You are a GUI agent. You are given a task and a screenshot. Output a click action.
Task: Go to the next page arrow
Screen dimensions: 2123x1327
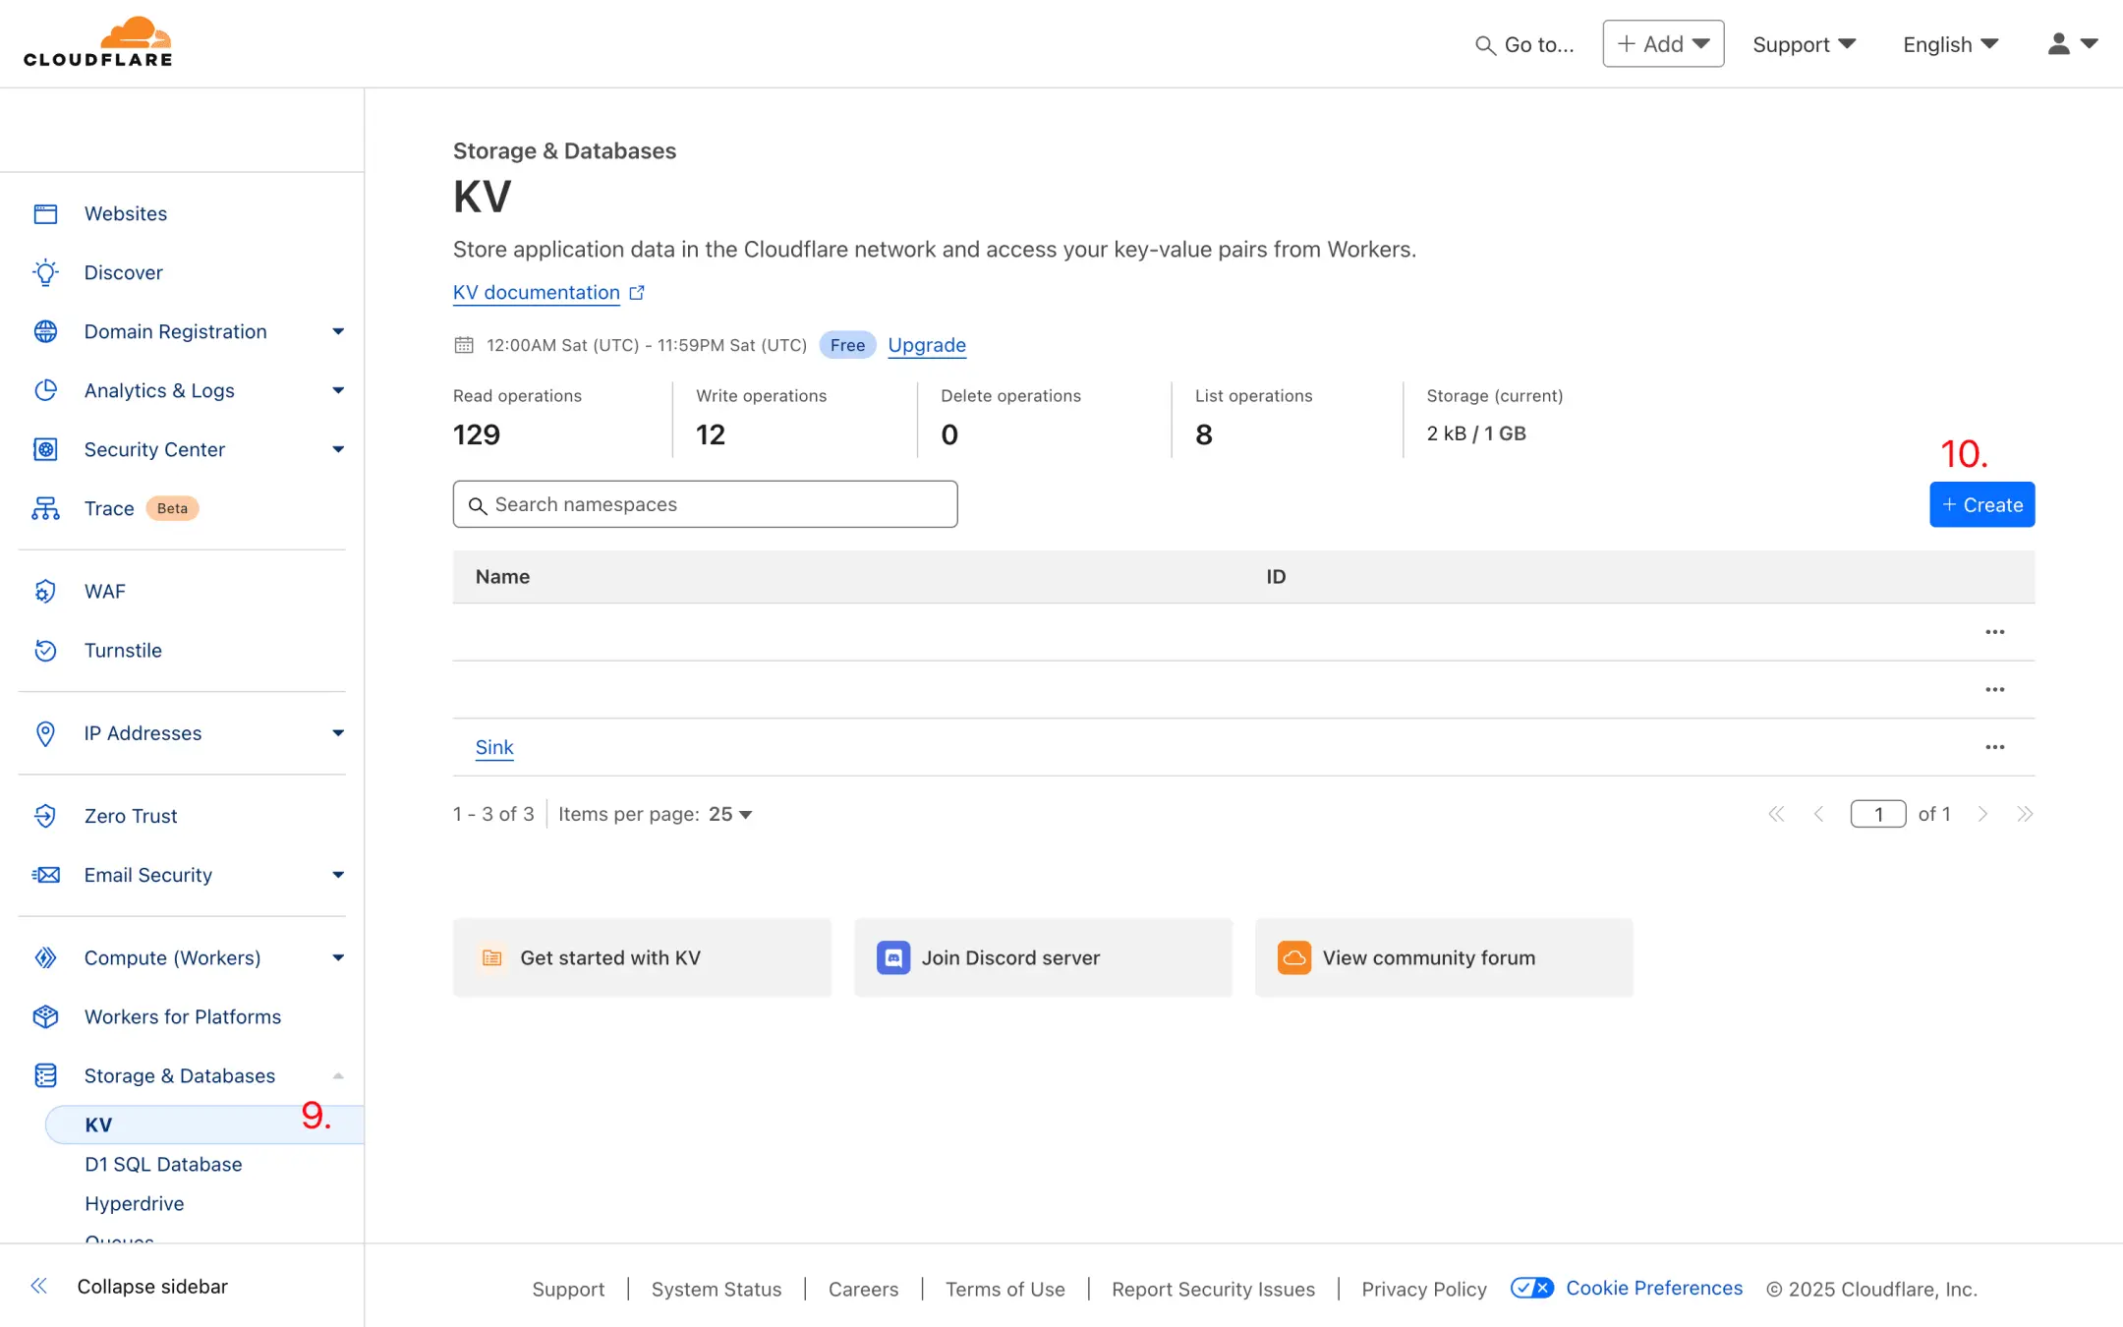point(1982,814)
